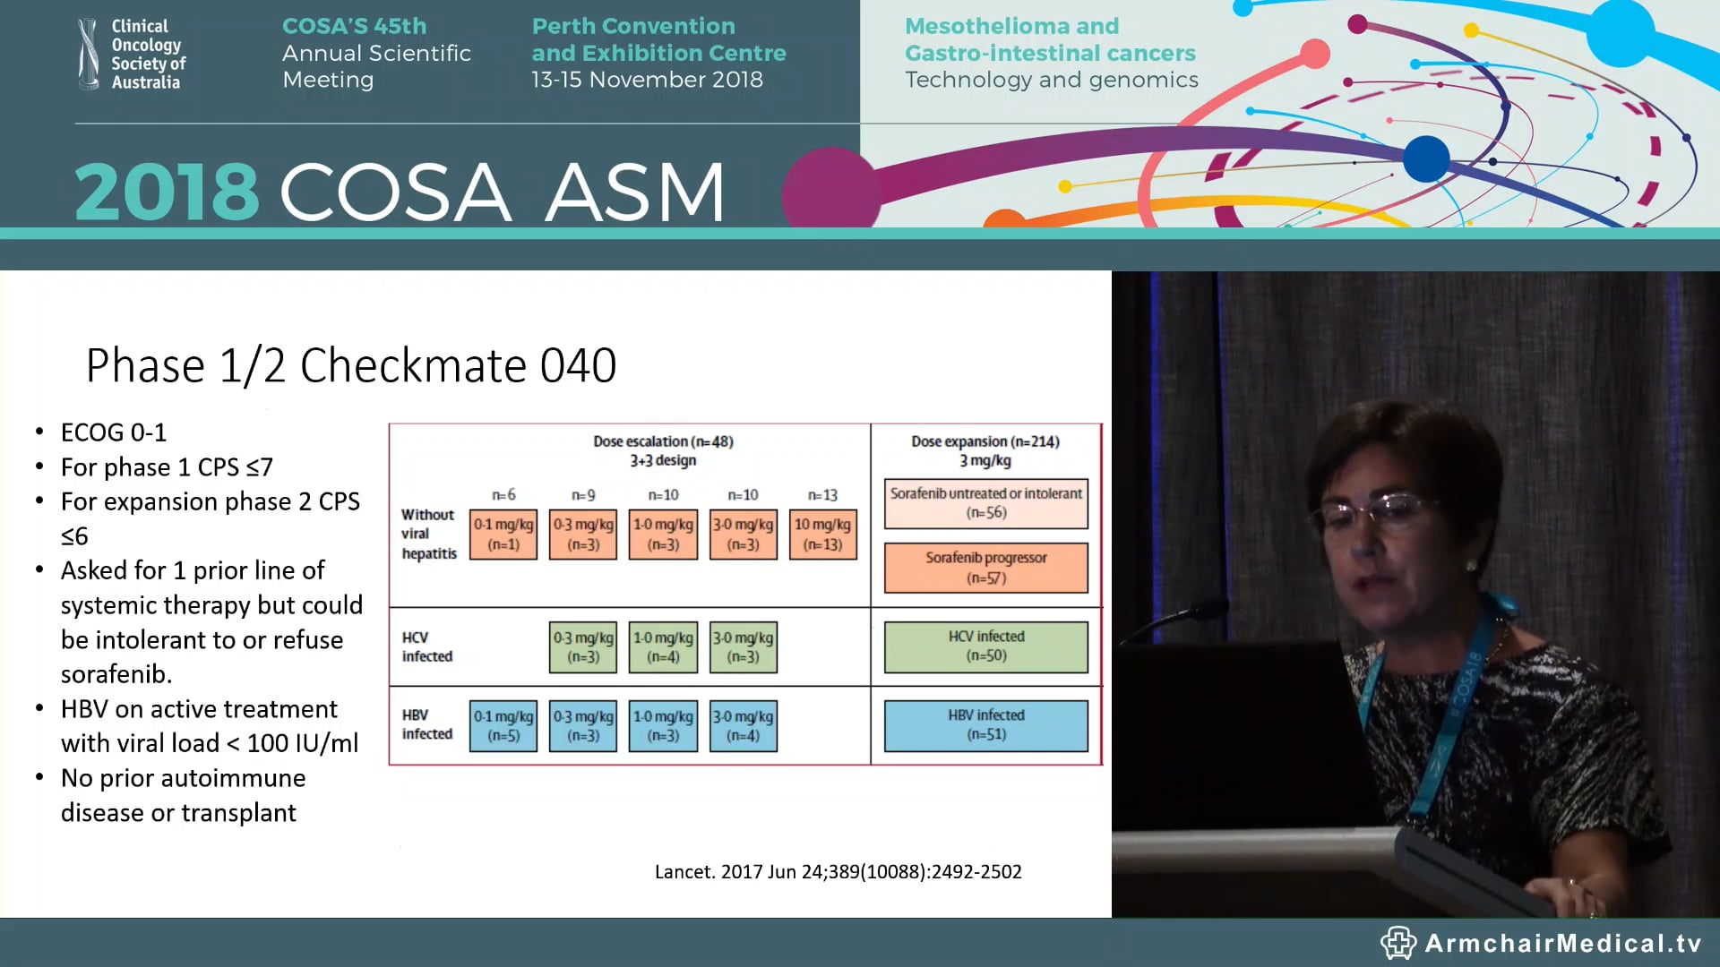Select the HCV infected (n=50) expansion box
The height and width of the screenshot is (967, 1720).
point(985,646)
